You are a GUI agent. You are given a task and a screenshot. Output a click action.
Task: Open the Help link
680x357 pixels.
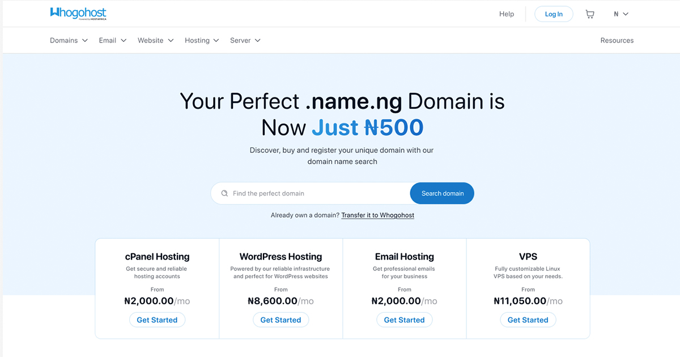(507, 14)
